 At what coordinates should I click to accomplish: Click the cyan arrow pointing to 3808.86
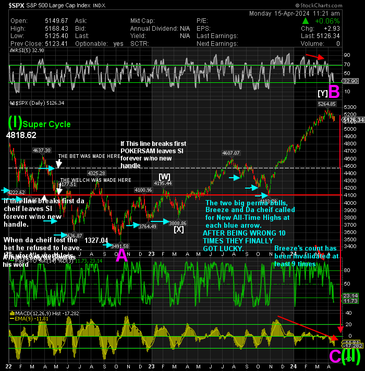click(160, 221)
